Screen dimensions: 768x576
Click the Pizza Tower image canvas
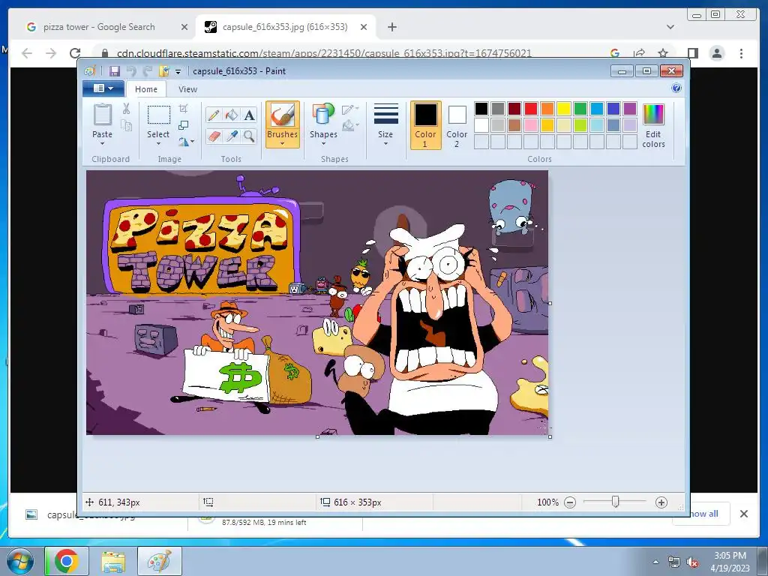(317, 302)
